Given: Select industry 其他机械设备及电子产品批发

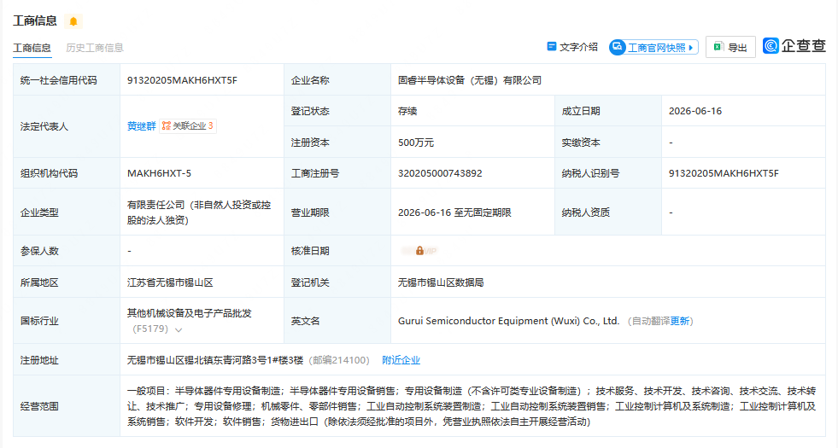Looking at the screenshot, I should point(189,313).
